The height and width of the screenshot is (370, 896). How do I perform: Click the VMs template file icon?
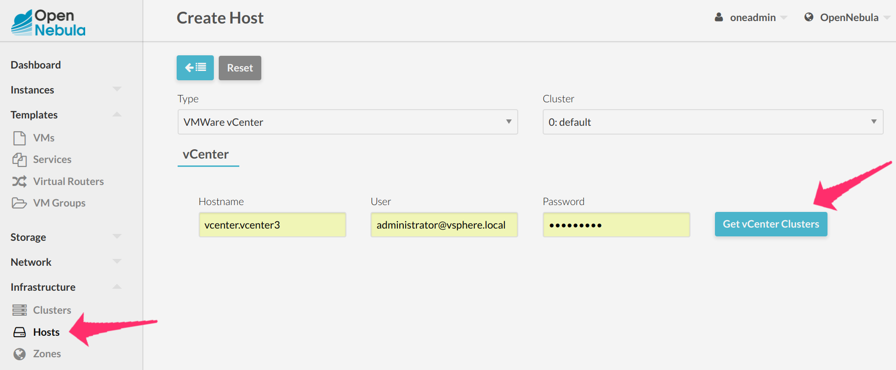tap(20, 138)
